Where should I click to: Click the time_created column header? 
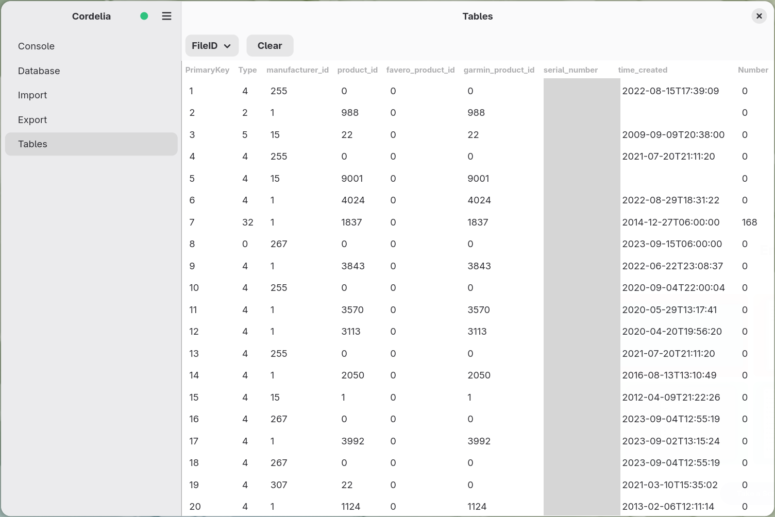(643, 70)
